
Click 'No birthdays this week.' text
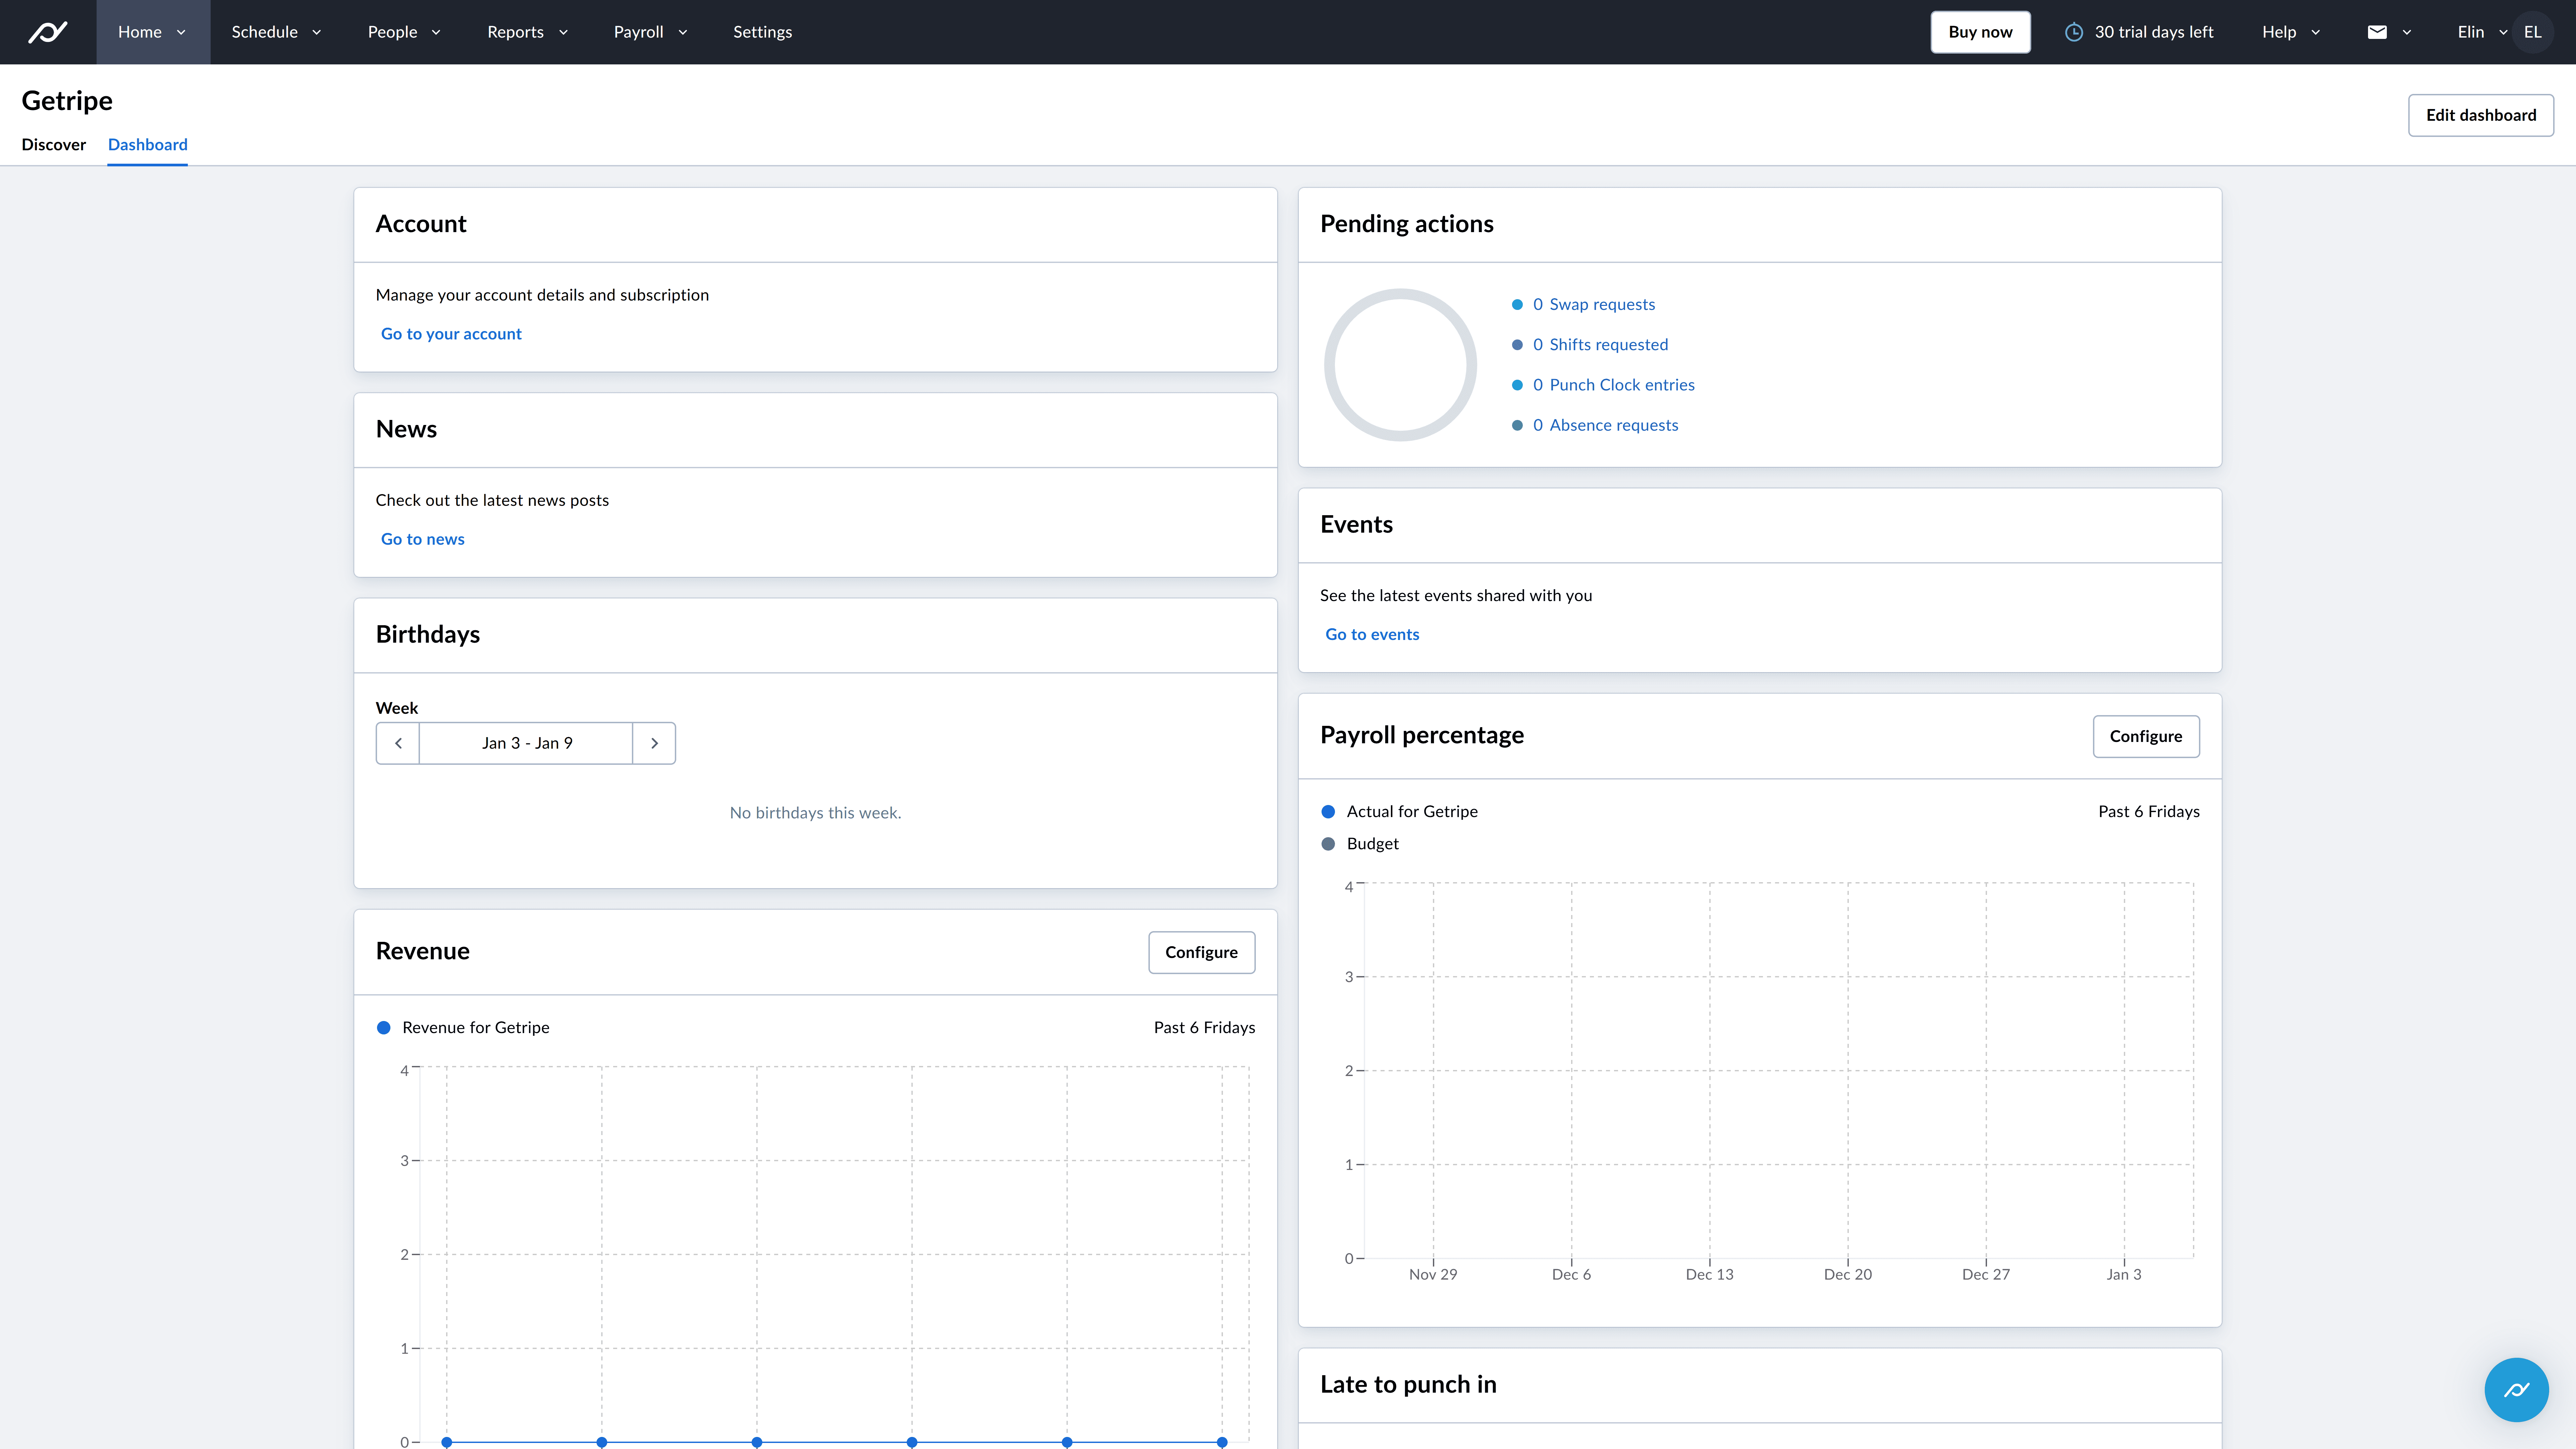point(815,813)
